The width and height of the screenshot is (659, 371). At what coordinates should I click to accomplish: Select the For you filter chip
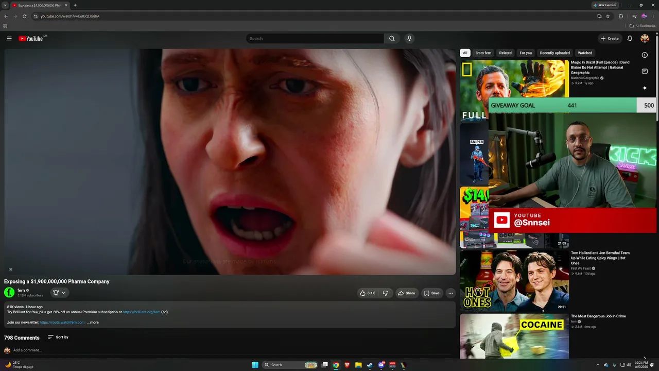click(x=526, y=53)
